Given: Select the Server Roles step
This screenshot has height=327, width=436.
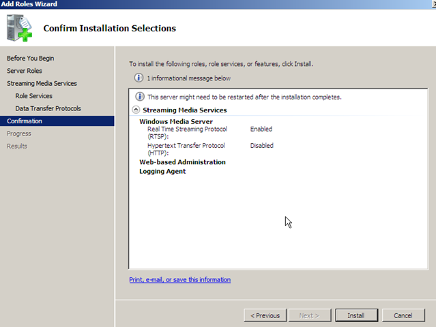Looking at the screenshot, I should (x=25, y=71).
